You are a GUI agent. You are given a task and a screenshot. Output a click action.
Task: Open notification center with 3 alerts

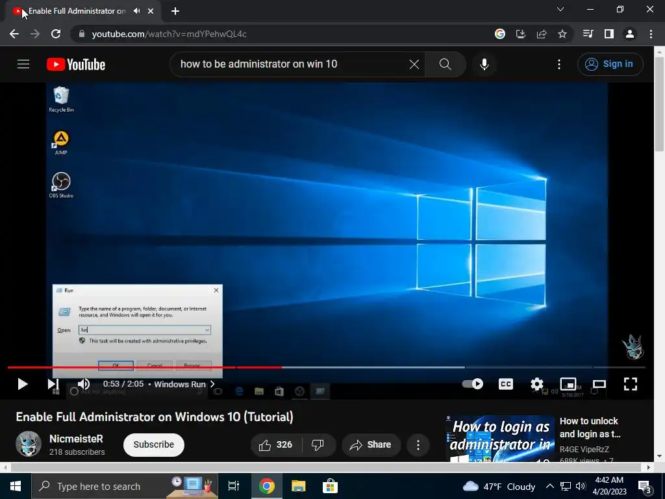(x=645, y=487)
